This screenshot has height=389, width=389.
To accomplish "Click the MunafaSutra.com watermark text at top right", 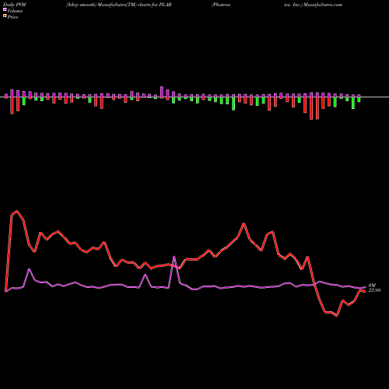I will pyautogui.click(x=323, y=5).
